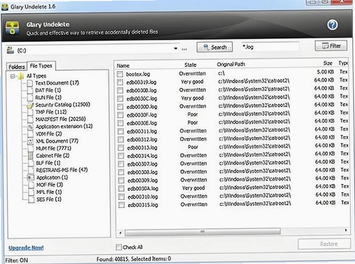Screen dimensions: 355x264
Task: Tick the checkbox for edb00319.log
Action: [x=120, y=82]
